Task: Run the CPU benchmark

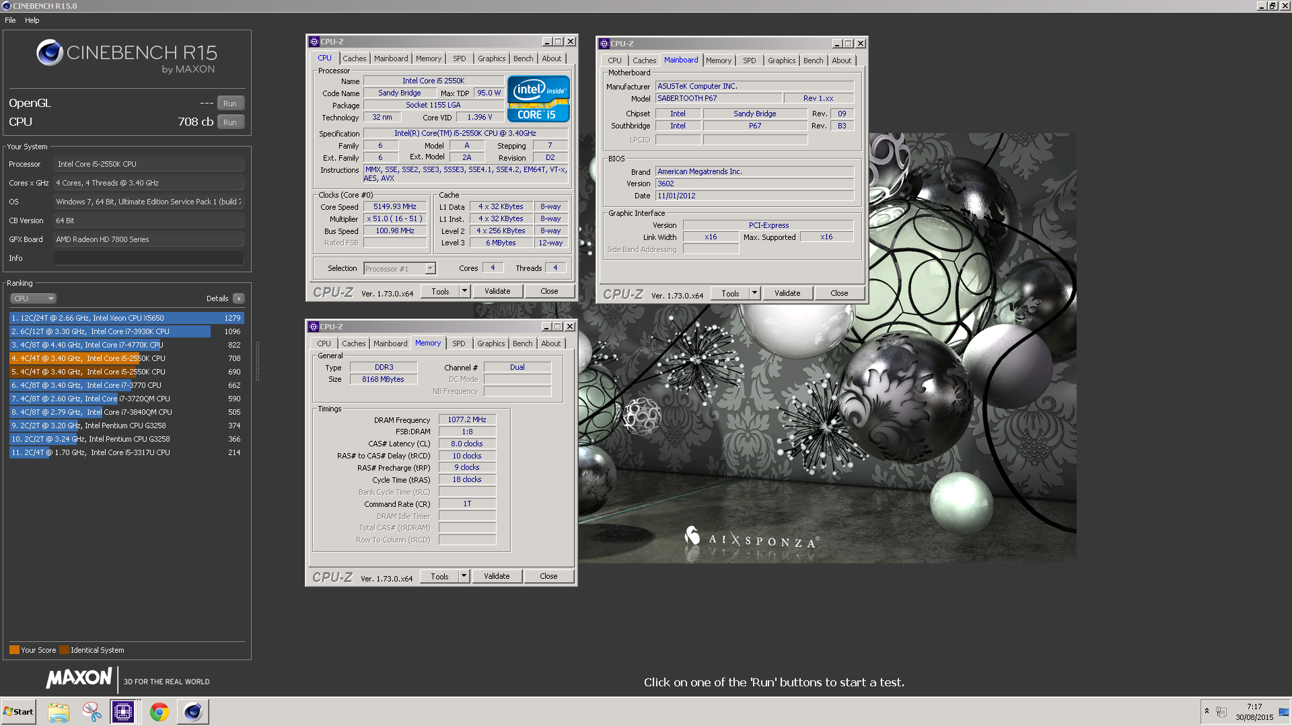Action: tap(230, 122)
